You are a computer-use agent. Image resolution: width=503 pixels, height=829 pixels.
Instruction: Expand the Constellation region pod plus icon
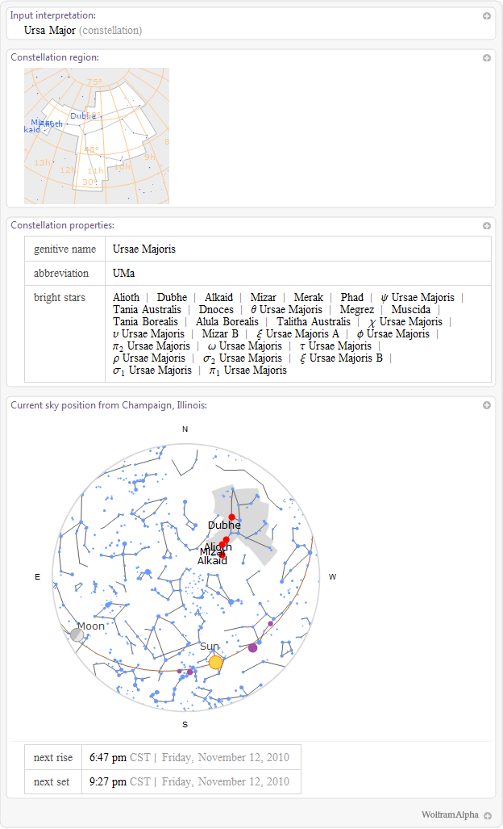(487, 58)
